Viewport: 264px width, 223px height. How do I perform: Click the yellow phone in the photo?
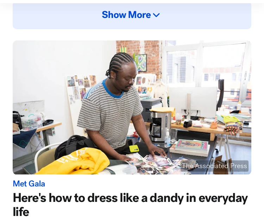point(134,149)
